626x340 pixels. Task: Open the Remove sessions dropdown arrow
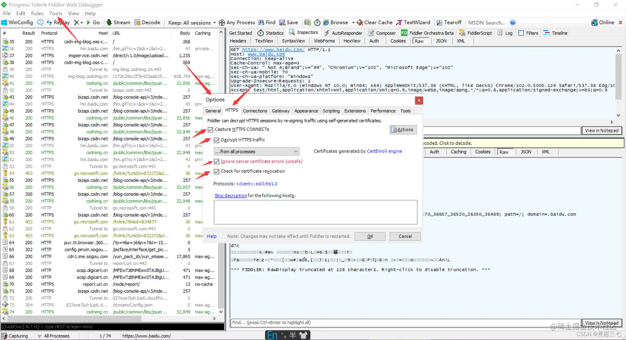tap(82, 23)
